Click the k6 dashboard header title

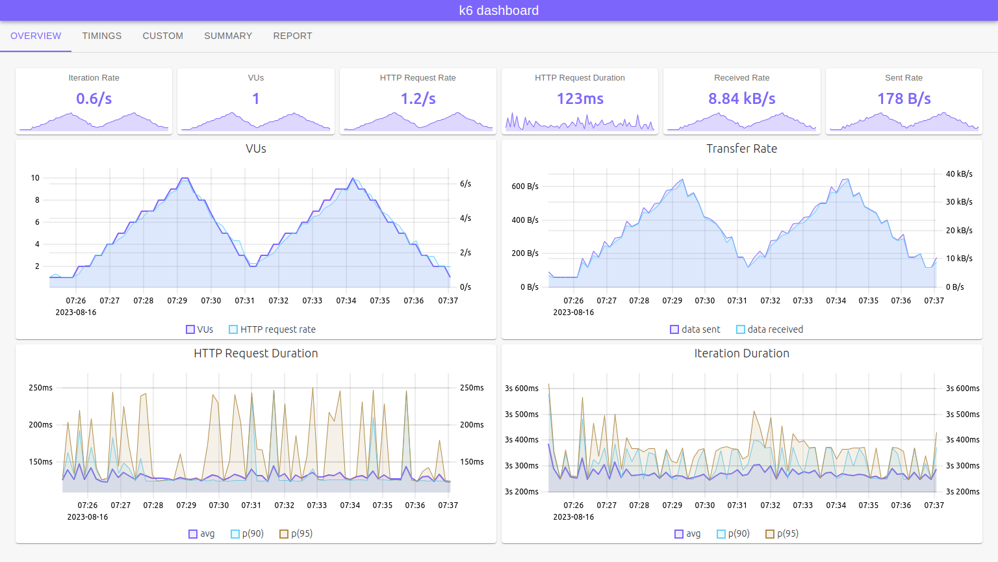[x=499, y=10]
